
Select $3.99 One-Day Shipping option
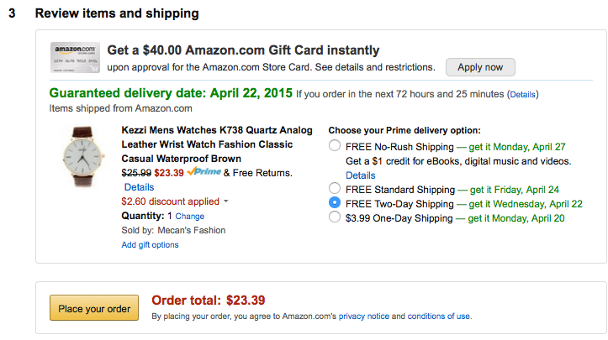(336, 217)
